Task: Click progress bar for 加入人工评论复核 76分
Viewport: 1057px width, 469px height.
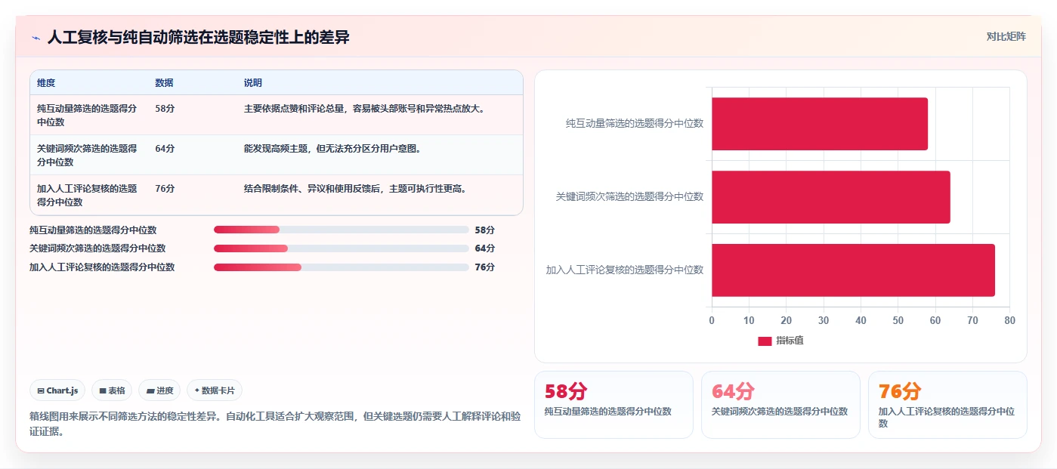Action: (342, 267)
